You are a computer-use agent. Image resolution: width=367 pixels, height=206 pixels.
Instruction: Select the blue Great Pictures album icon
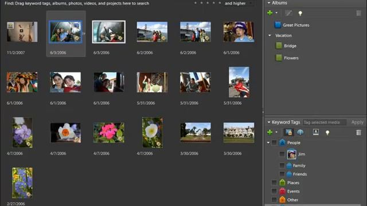pos(278,25)
